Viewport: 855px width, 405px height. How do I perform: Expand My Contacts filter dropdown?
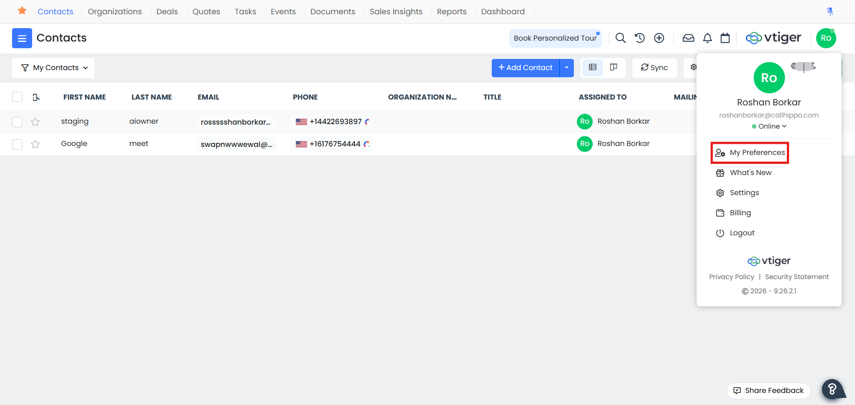point(54,68)
